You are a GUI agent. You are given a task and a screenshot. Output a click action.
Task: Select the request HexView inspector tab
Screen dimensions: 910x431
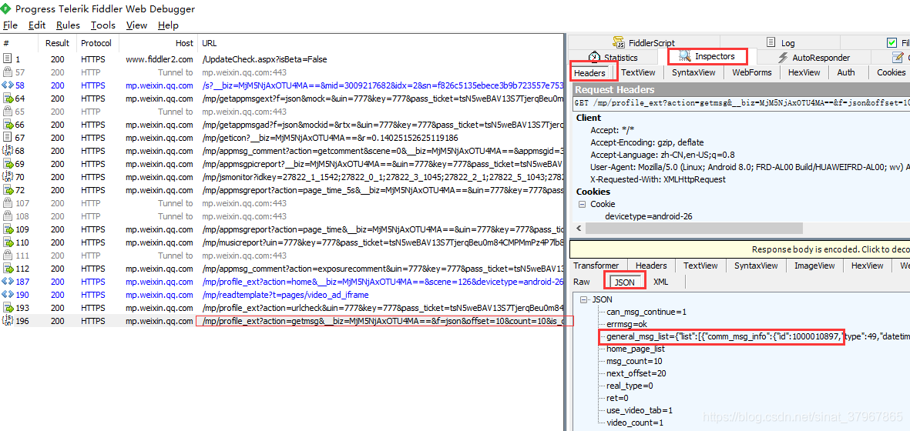pyautogui.click(x=804, y=72)
